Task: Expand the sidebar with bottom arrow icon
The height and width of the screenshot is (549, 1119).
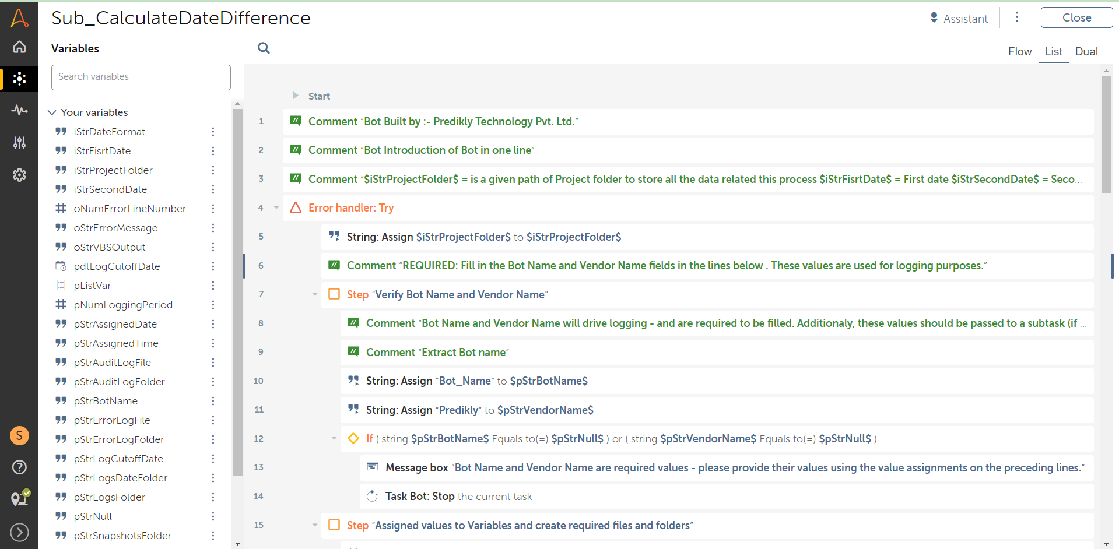Action: 19,532
